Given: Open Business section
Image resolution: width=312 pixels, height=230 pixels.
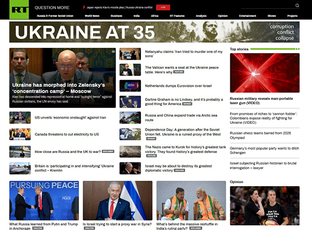Looking at the screenshot, I should point(116,16).
